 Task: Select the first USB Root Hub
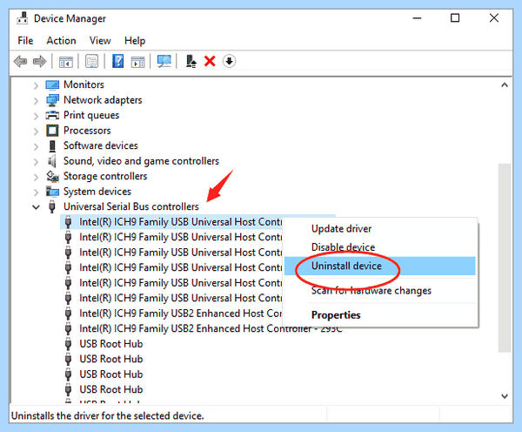111,344
